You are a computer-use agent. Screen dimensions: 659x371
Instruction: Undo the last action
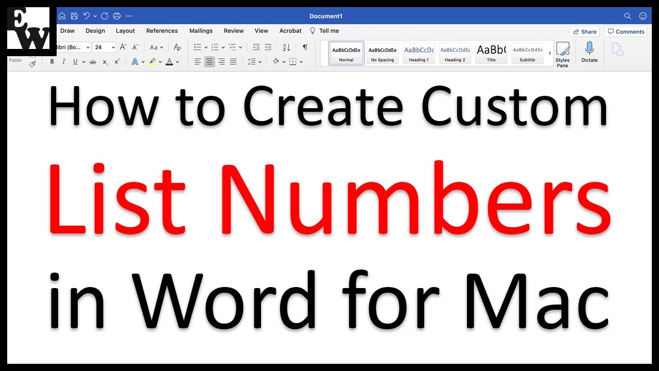(86, 16)
